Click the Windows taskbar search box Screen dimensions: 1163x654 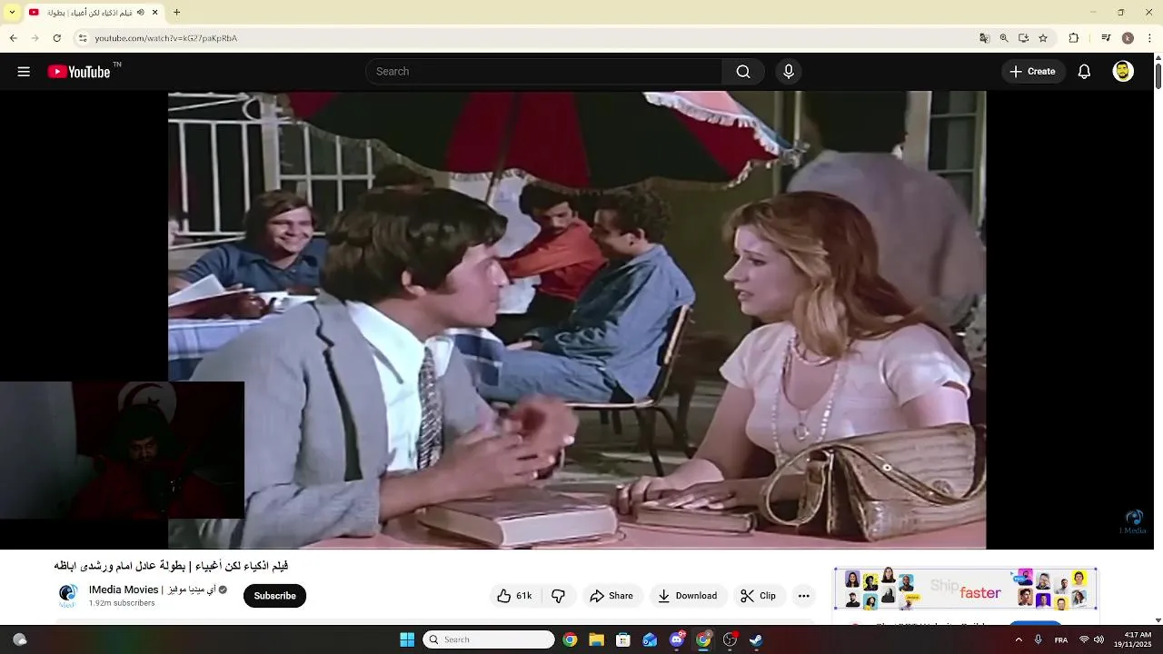[x=489, y=639]
